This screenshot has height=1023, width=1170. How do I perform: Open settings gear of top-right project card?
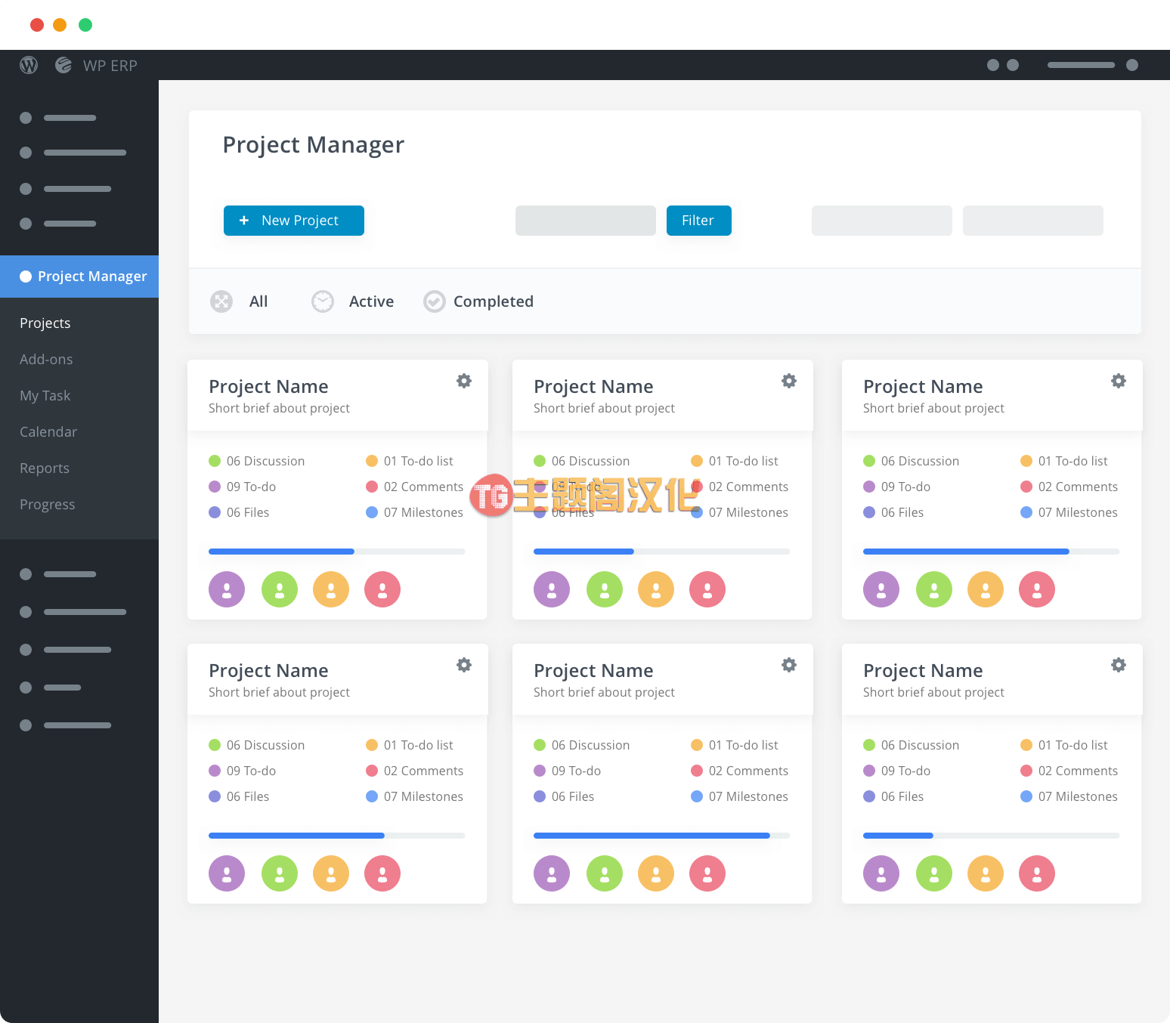click(1119, 381)
